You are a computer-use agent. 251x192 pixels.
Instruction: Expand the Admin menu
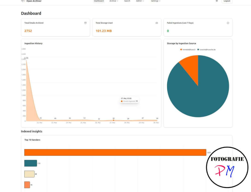140,1
